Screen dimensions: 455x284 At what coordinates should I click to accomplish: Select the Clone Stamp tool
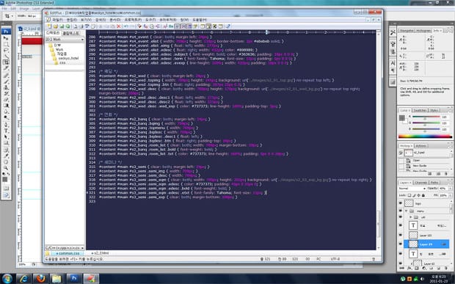coord(6,87)
